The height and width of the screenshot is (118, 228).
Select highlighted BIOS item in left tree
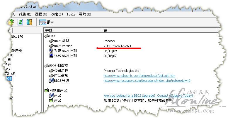pyautogui.click(x=9, y=79)
